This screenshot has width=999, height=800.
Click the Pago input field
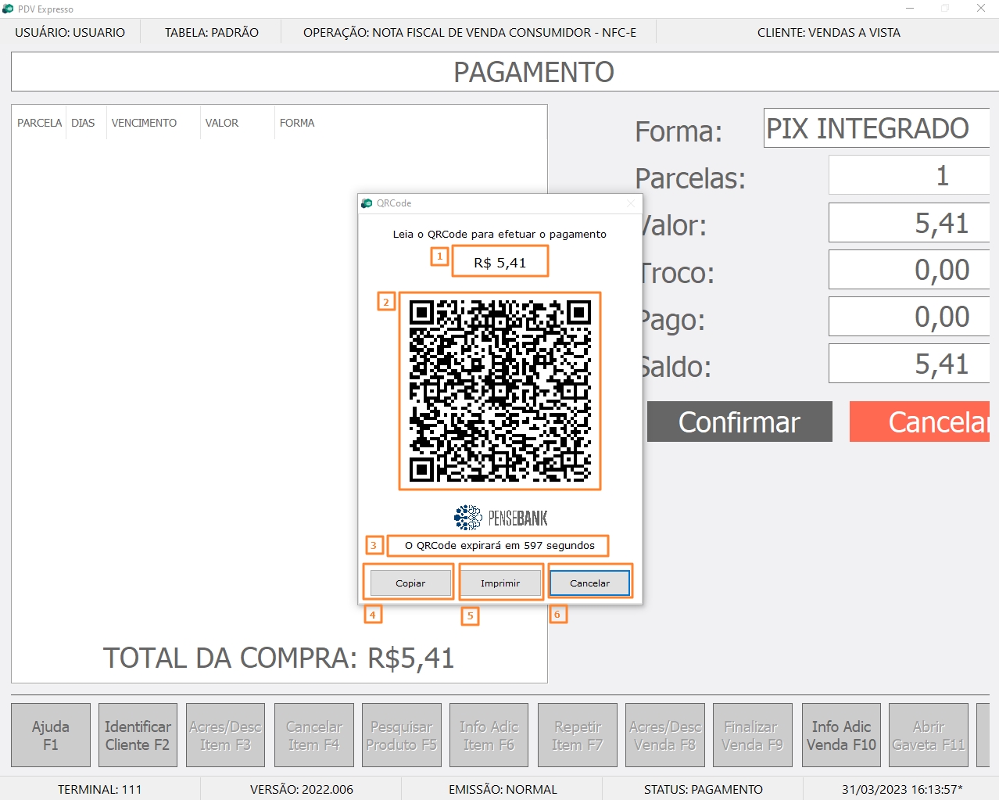pyautogui.click(x=909, y=317)
